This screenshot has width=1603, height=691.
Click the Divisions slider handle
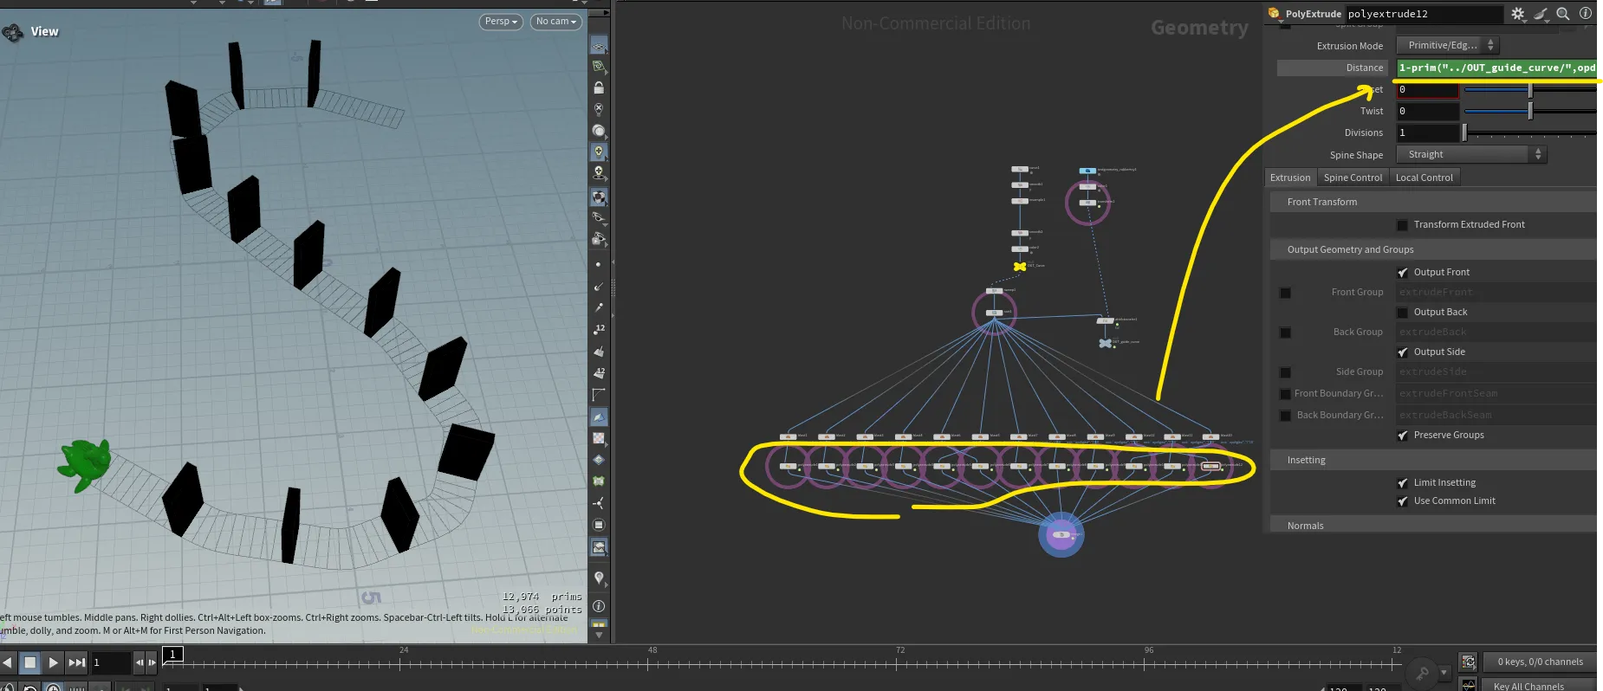pyautogui.click(x=1464, y=132)
